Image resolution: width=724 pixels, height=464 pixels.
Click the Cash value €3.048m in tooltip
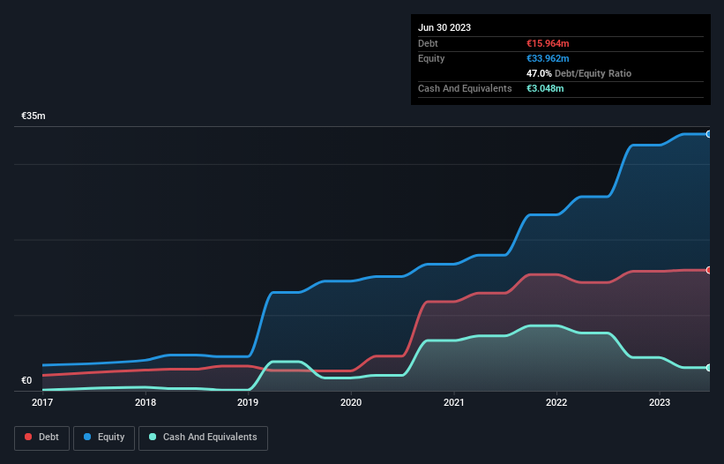545,88
